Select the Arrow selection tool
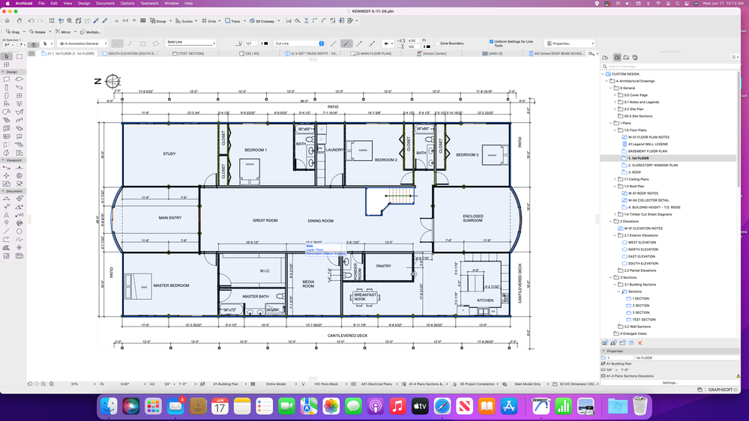749x421 pixels. click(7, 56)
